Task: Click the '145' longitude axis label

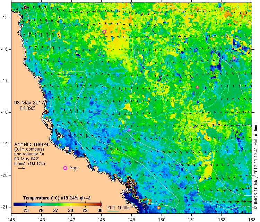Action: click(x=11, y=220)
